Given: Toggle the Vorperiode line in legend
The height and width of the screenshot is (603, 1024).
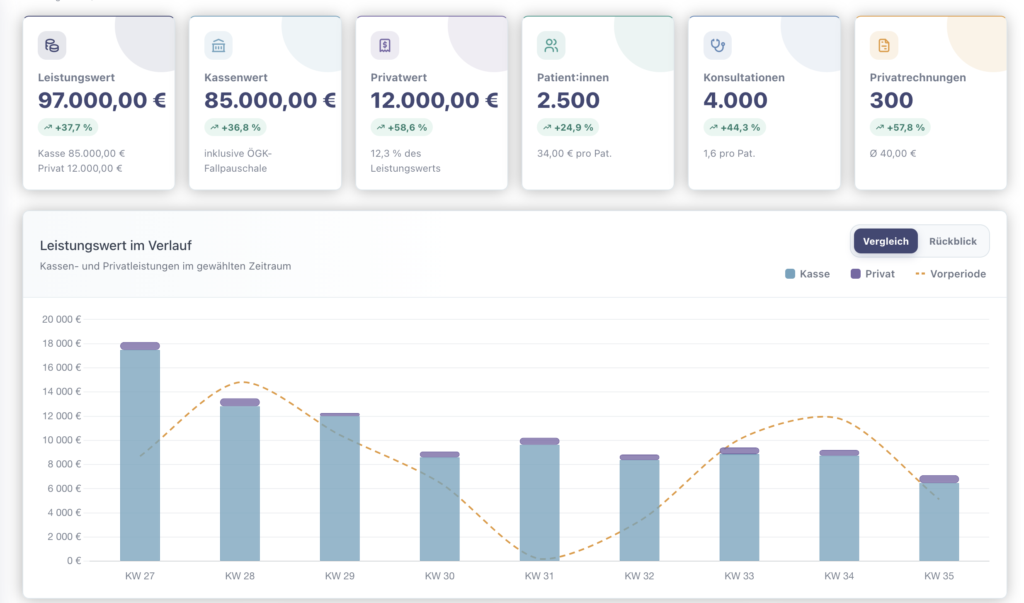Looking at the screenshot, I should (951, 274).
